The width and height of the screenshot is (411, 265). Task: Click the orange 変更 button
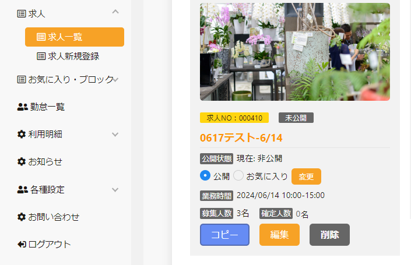click(306, 176)
